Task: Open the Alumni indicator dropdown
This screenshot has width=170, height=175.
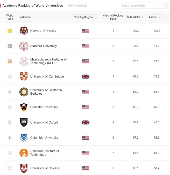Action: [x=154, y=17]
